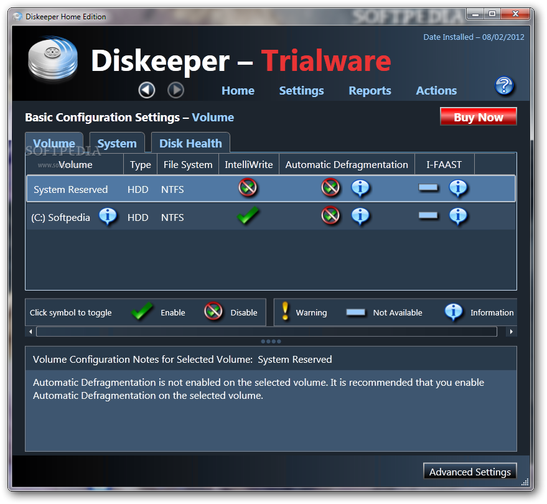
Task: Click the horizontal scrollbar track under legend
Action: [x=266, y=332]
